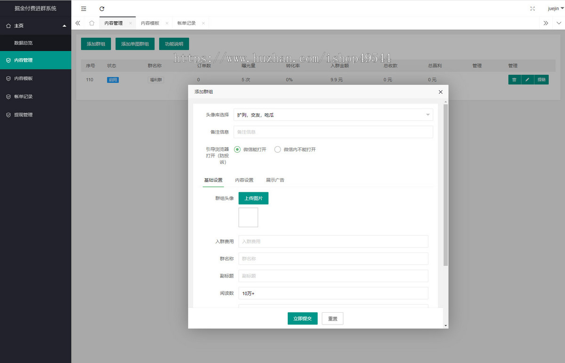The image size is (565, 363).
Task: Open the 头像库选择 dropdown
Action: click(x=333, y=115)
